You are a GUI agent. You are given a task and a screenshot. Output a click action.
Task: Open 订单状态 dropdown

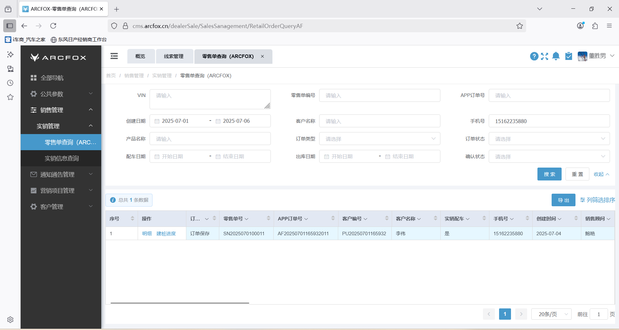click(x=549, y=139)
